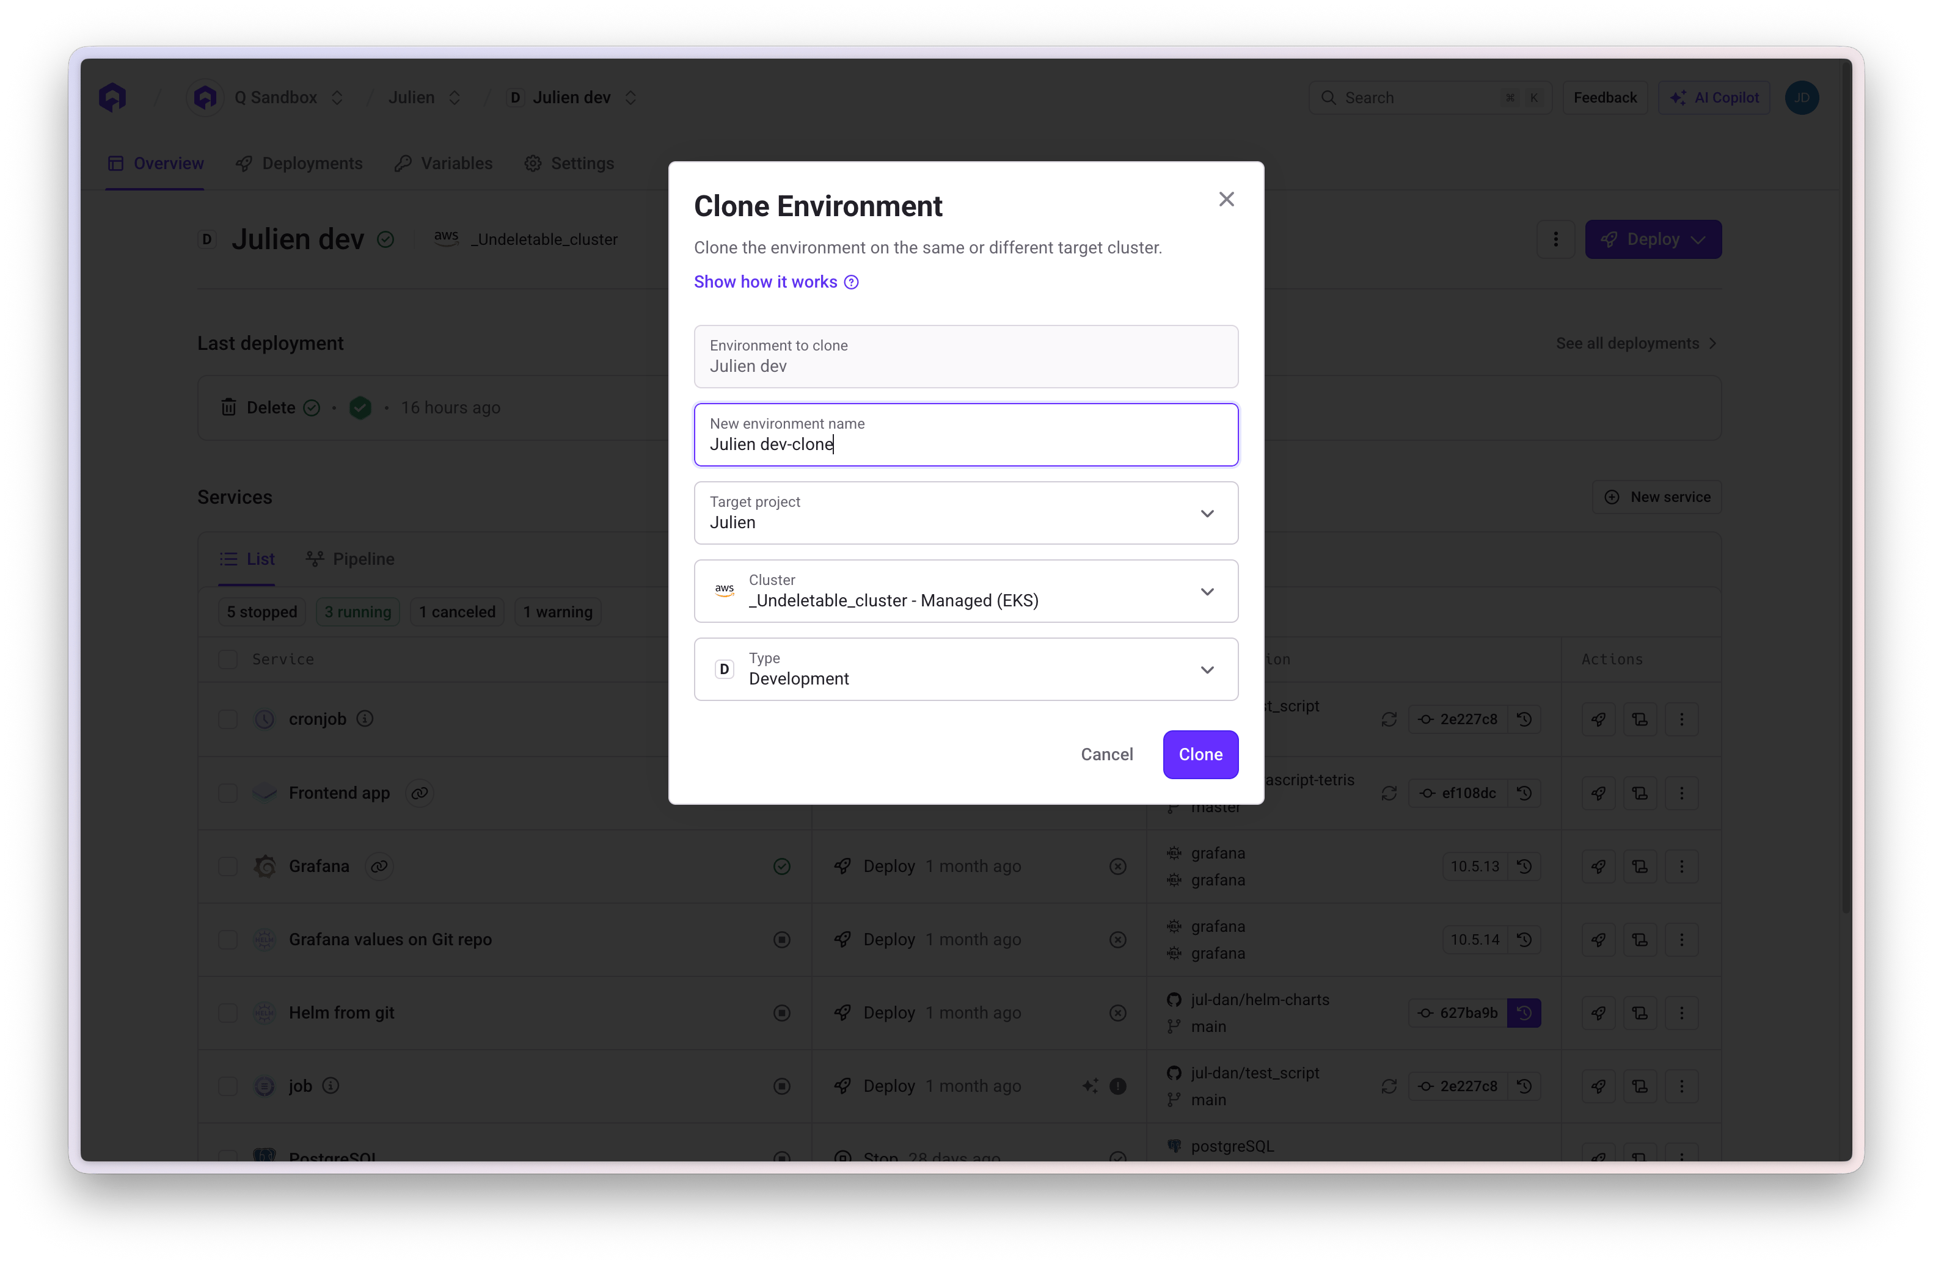The width and height of the screenshot is (1933, 1264).
Task: Click the job info icon
Action: pyautogui.click(x=331, y=1086)
